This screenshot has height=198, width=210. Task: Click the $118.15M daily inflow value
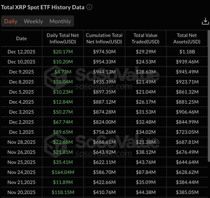[x=63, y=192]
